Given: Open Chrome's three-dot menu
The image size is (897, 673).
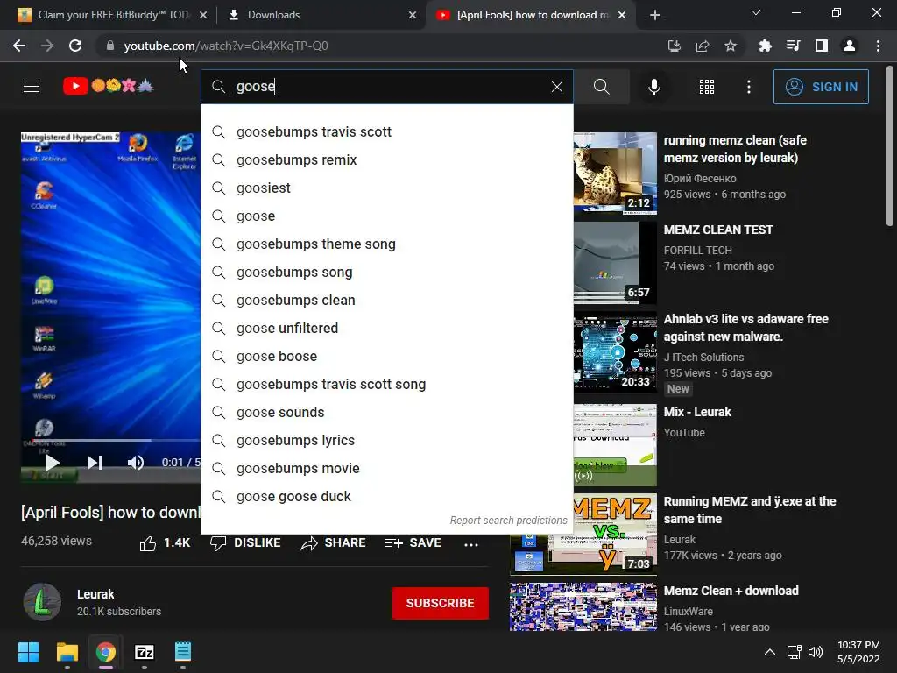Looking at the screenshot, I should coord(878,46).
